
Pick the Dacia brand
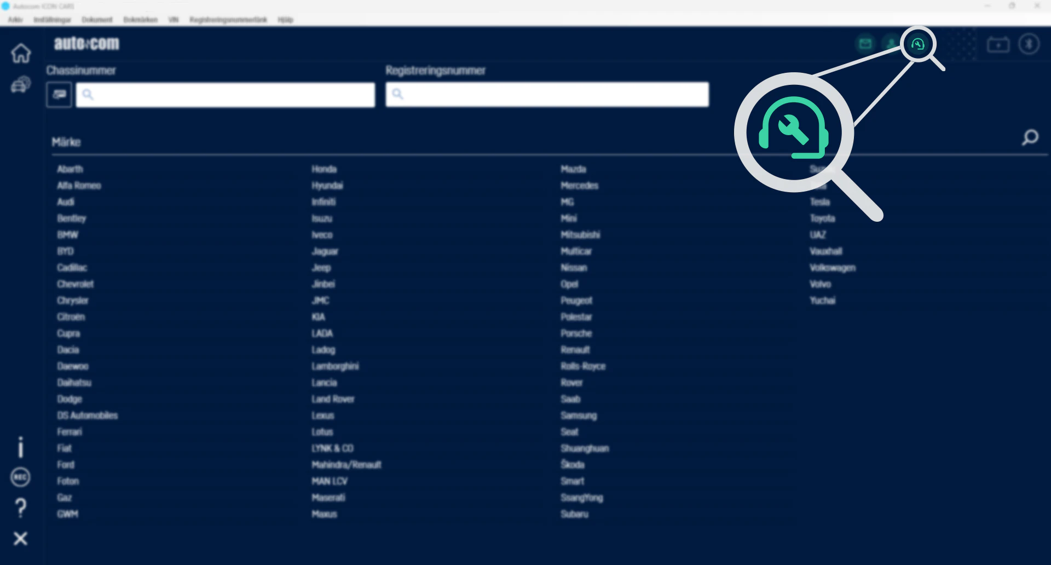tap(68, 350)
